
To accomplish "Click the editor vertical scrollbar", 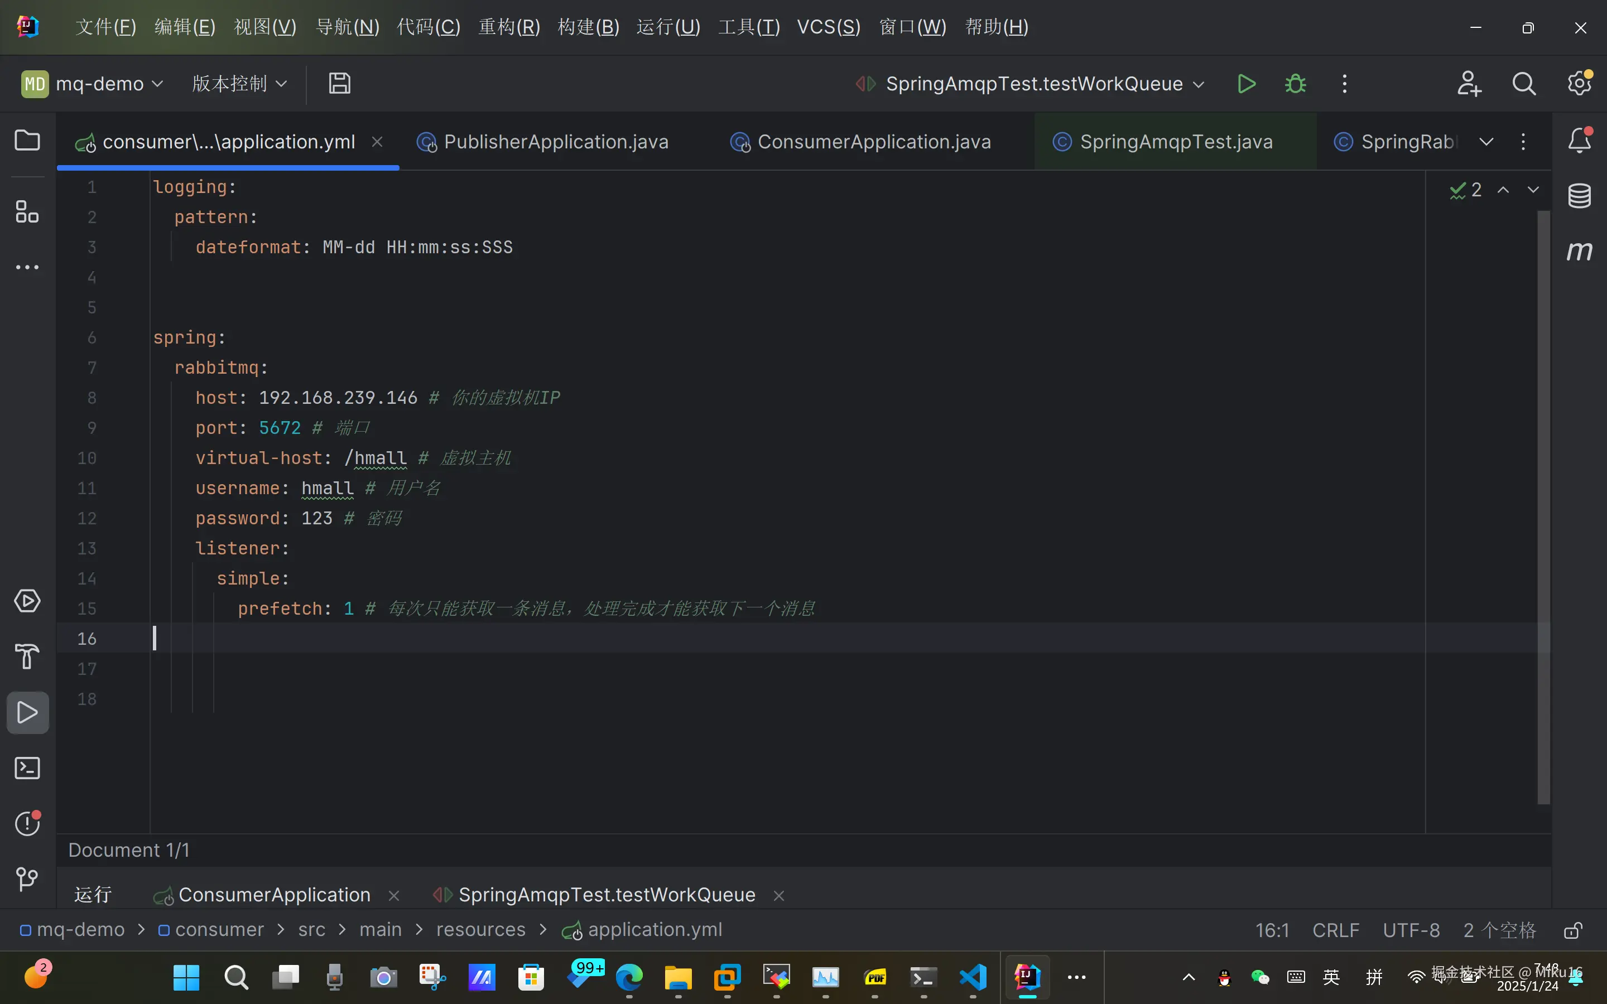I will click(1543, 505).
